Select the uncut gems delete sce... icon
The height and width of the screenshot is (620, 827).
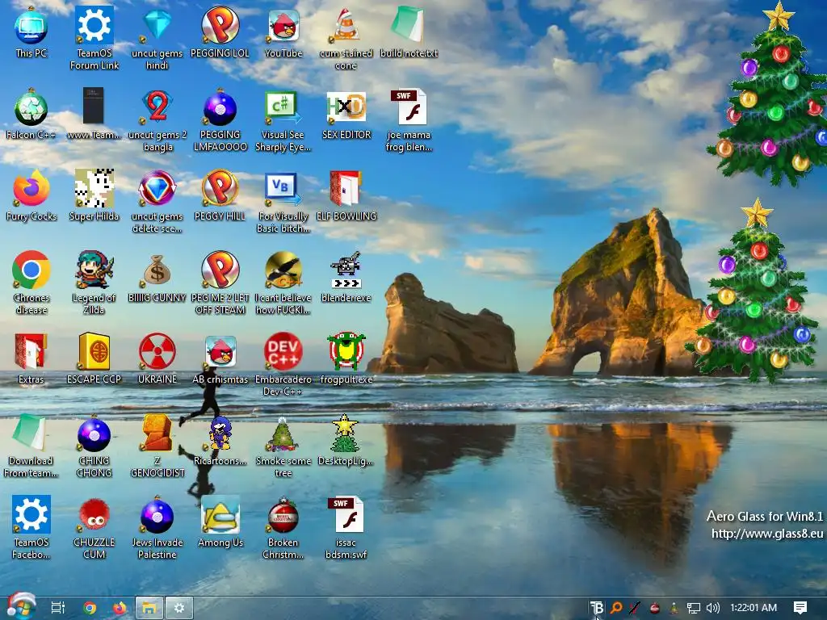(x=157, y=201)
